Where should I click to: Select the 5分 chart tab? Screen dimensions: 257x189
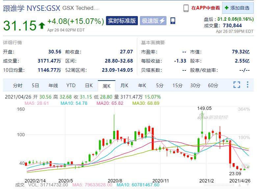(160, 85)
